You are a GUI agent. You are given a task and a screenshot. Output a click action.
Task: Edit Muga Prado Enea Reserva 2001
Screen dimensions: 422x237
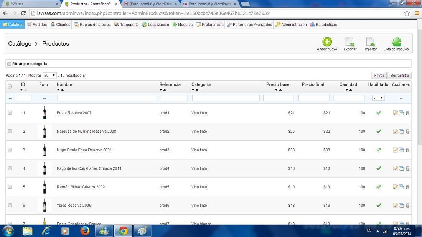[x=396, y=150]
